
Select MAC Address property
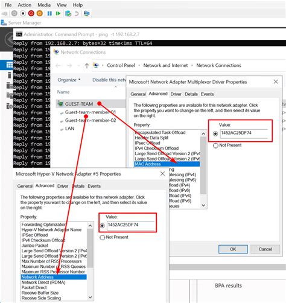(x=167, y=164)
